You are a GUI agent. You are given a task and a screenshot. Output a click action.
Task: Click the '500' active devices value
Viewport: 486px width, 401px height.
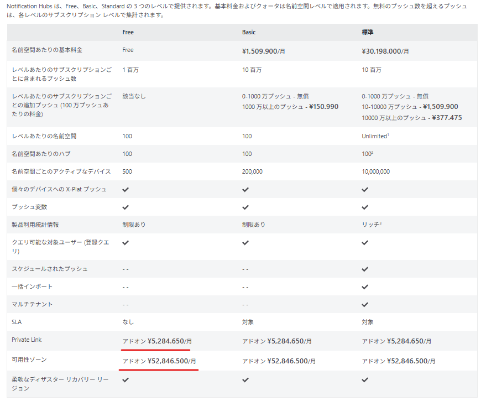click(127, 171)
